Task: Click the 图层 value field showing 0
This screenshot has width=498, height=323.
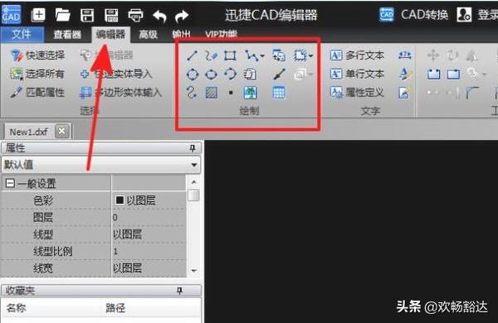Action: click(149, 217)
